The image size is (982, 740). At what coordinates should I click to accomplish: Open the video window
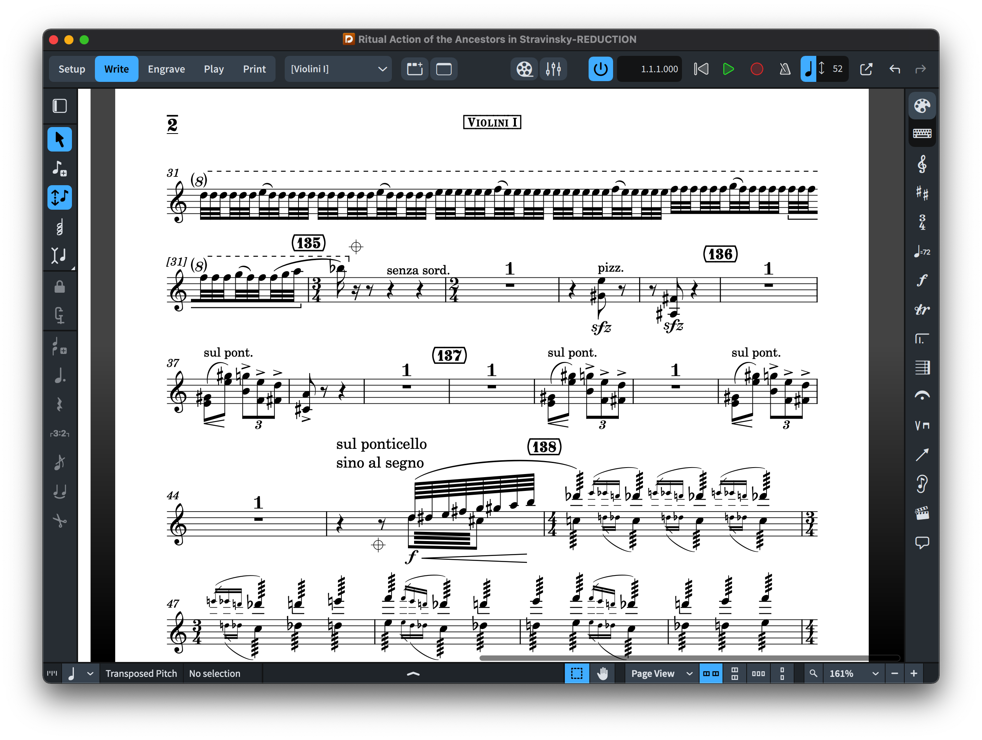(524, 69)
